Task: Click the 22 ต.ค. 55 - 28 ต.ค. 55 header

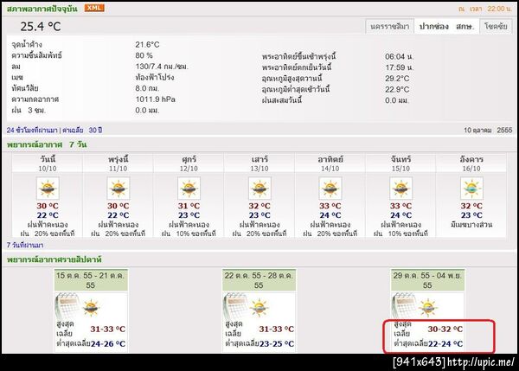Action: pos(259,280)
